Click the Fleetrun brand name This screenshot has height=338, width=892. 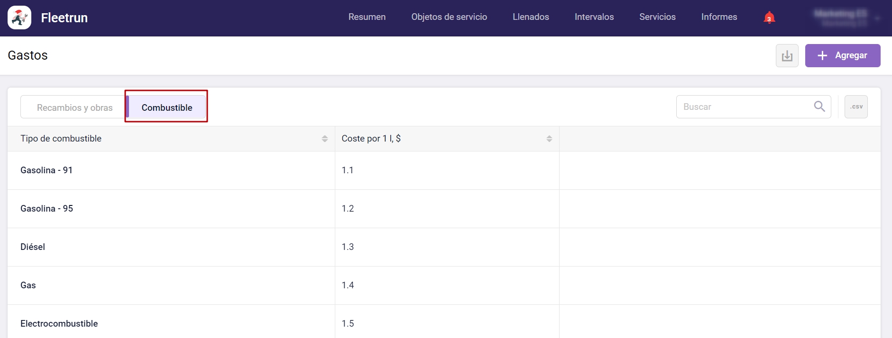(64, 18)
